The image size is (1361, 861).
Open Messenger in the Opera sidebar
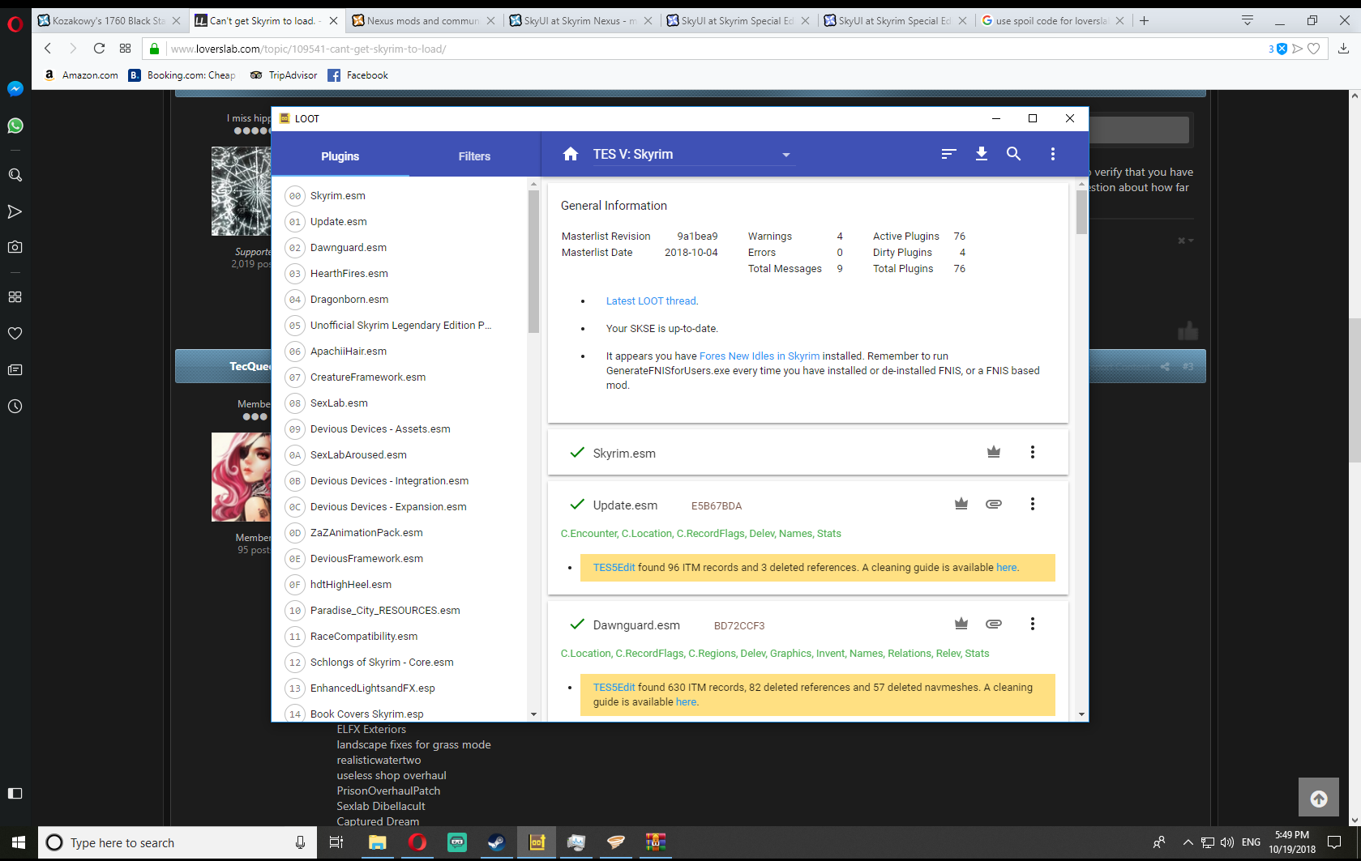(x=15, y=89)
